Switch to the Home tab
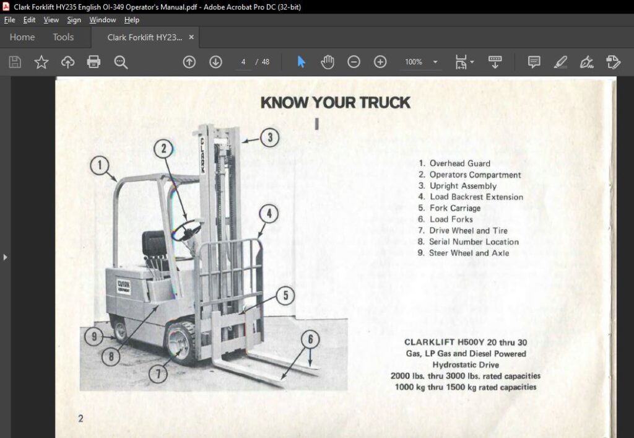Viewport: 634px width, 438px height. [22, 37]
